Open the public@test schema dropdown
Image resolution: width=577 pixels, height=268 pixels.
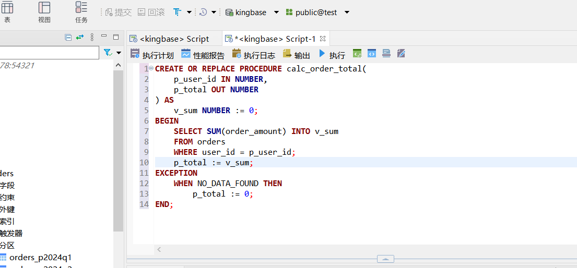coord(347,13)
